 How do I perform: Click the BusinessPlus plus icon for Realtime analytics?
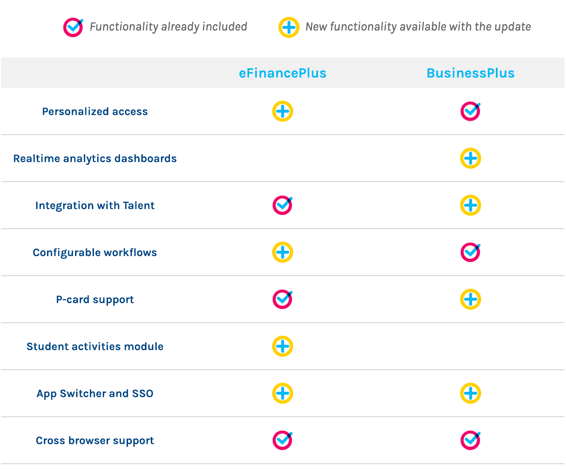tap(470, 159)
